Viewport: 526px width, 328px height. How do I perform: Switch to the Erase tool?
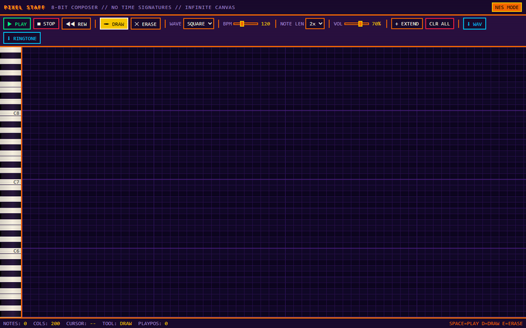(145, 24)
